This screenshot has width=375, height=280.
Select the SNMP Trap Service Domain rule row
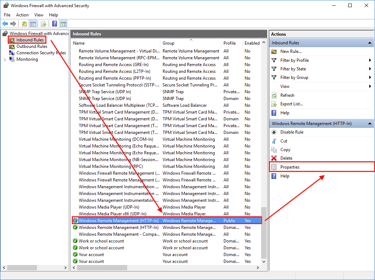coord(166,99)
